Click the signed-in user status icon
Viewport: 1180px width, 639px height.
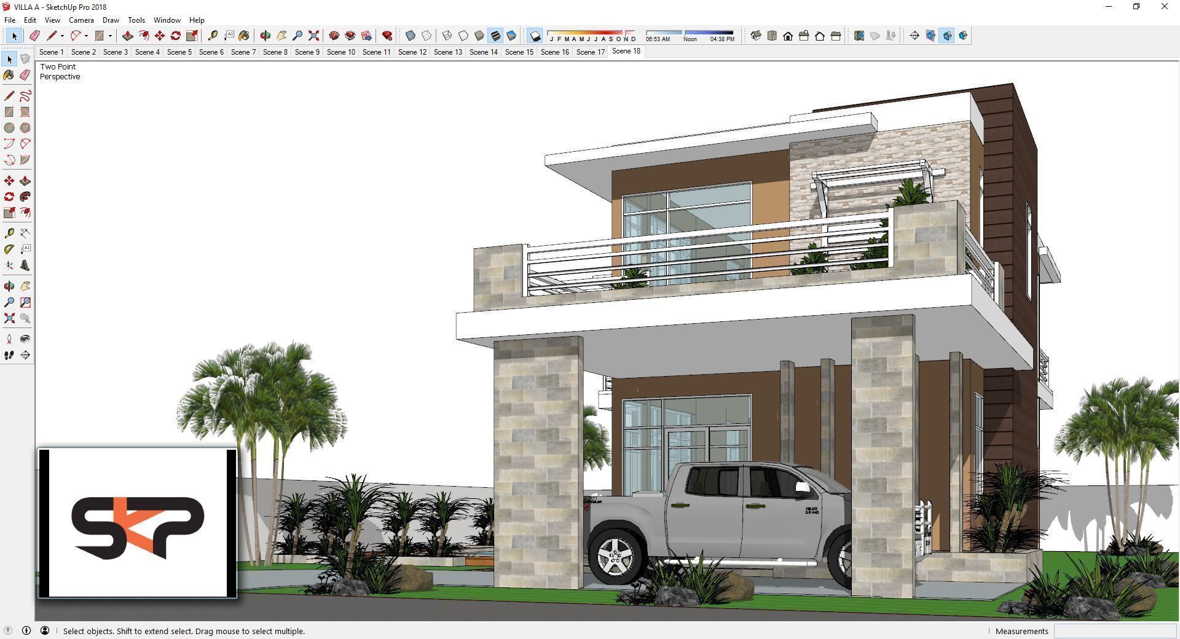coord(45,631)
